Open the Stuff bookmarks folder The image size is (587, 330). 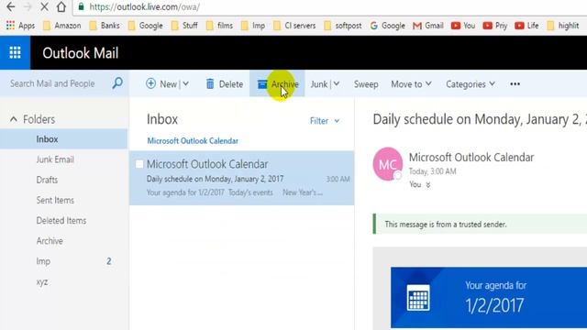[x=184, y=26]
